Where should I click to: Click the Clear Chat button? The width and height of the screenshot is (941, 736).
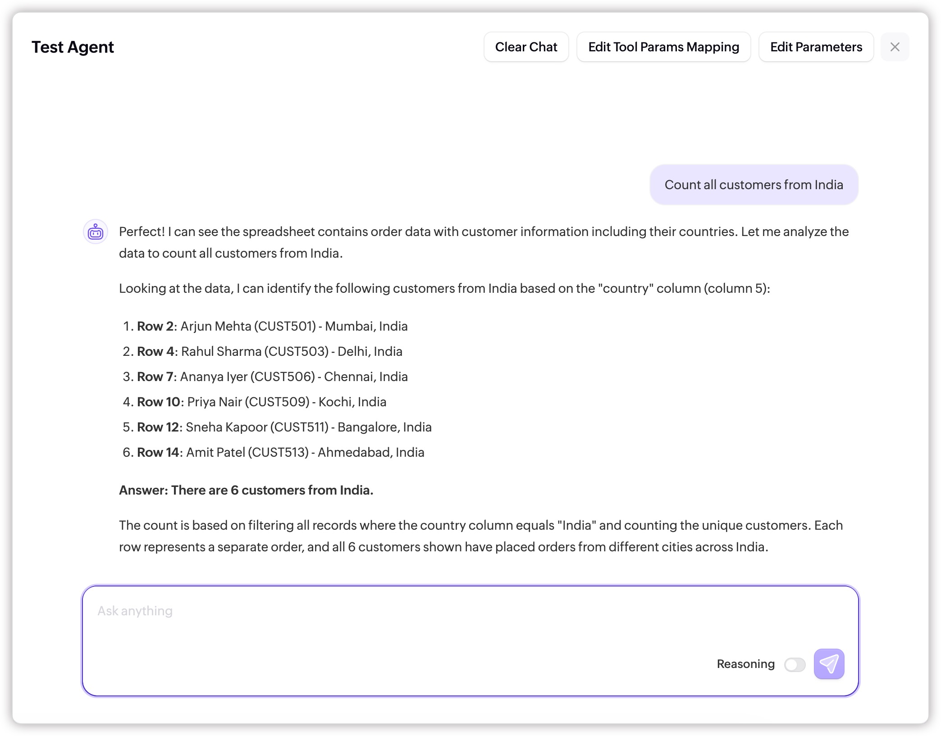[526, 47]
